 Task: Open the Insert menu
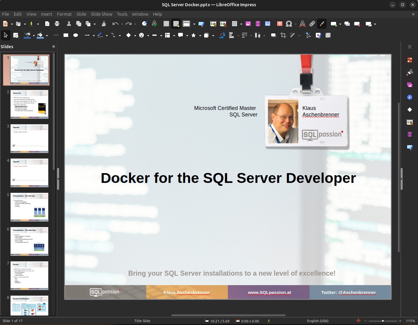point(46,14)
